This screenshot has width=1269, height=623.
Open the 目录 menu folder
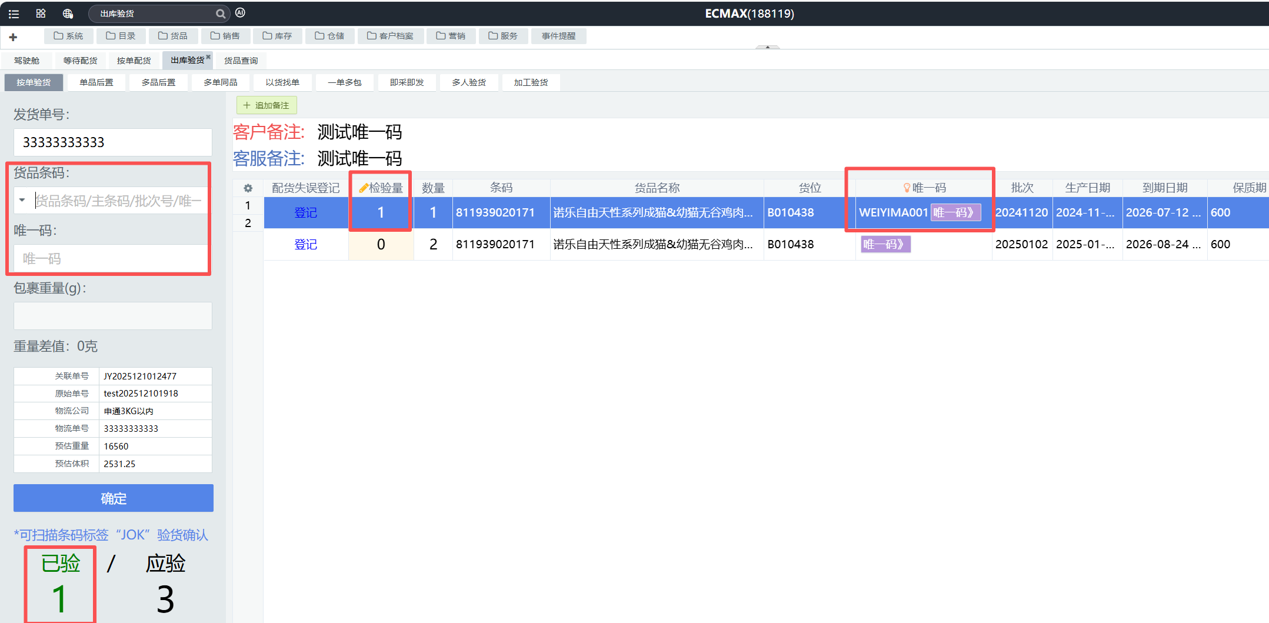(121, 36)
